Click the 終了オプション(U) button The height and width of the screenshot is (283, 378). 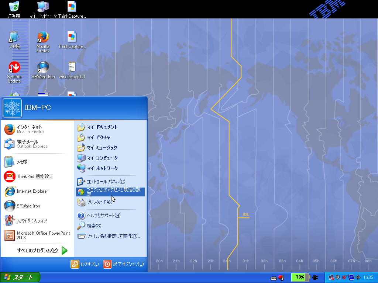coord(123,264)
